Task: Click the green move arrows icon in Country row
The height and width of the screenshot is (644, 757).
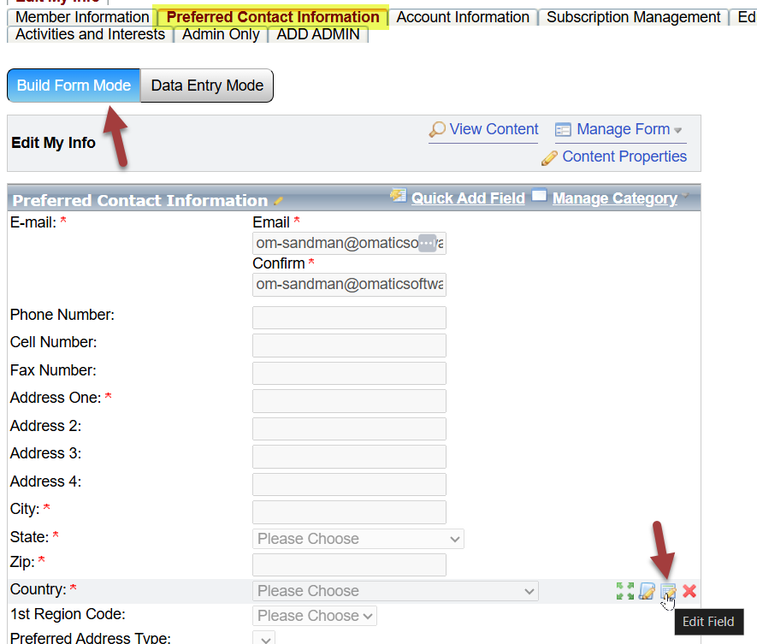Action: click(x=625, y=591)
